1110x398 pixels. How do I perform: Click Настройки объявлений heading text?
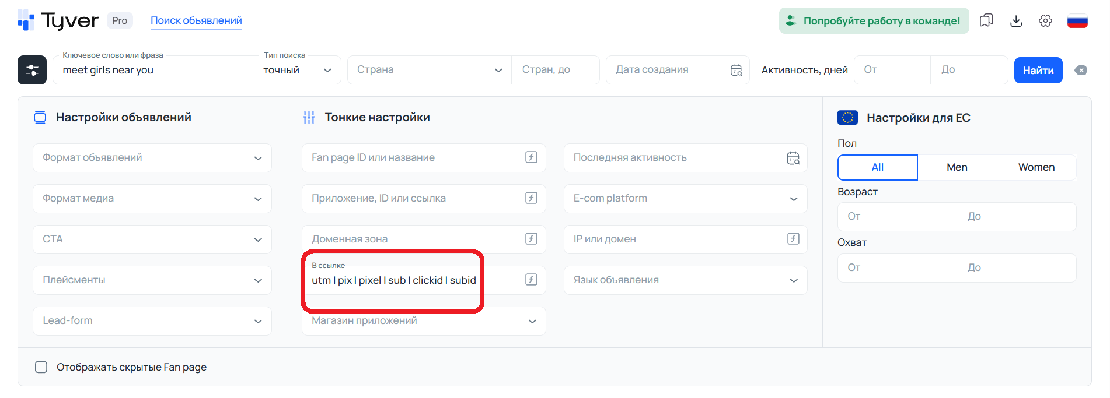pyautogui.click(x=124, y=117)
